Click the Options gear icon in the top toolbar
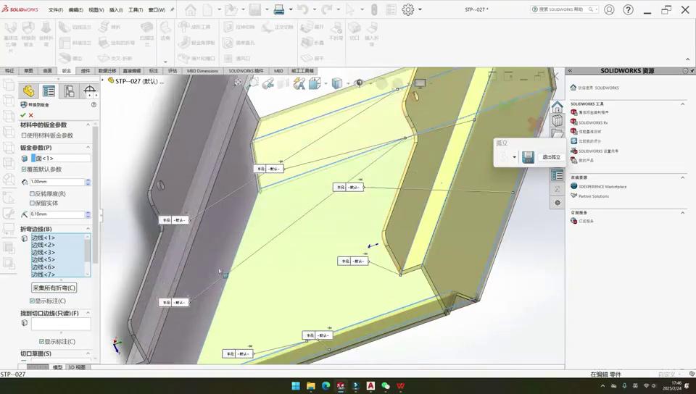This screenshot has height=394, width=696. coord(408,10)
